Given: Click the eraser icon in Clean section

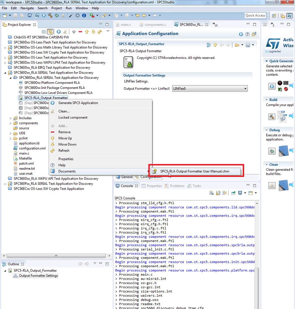Looking at the screenshot, I should (272, 186).
